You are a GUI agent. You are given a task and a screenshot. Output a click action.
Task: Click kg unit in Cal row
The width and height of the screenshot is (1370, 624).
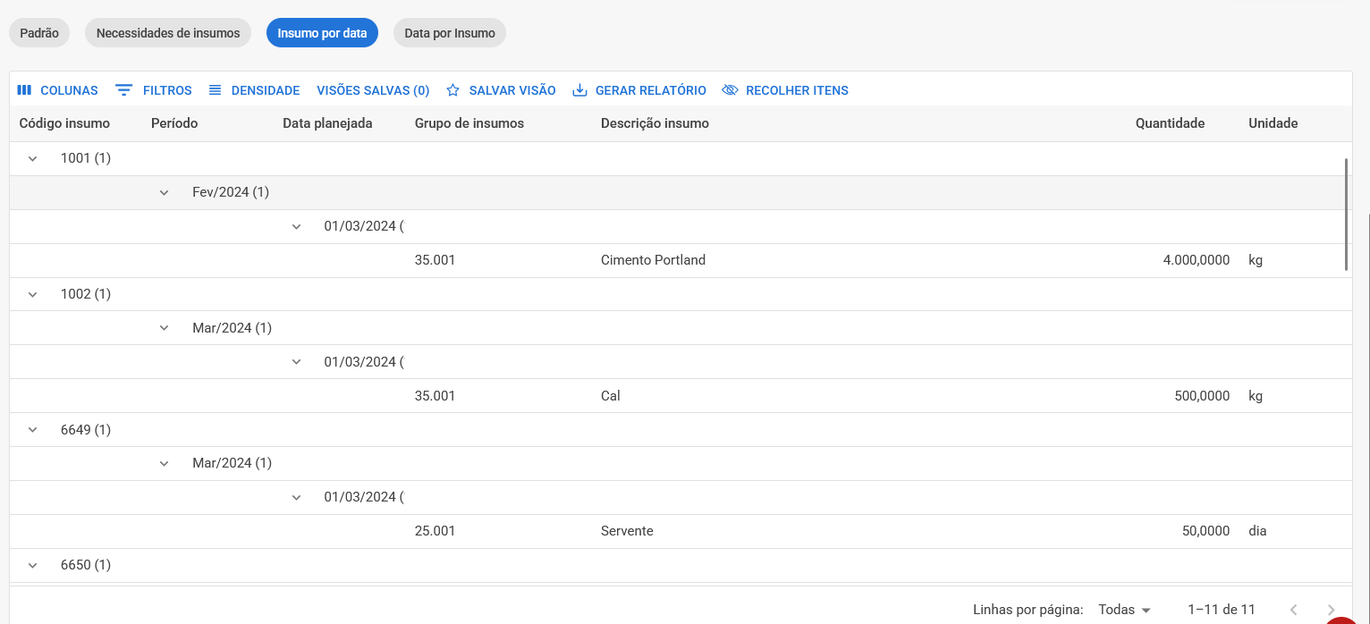coord(1256,396)
